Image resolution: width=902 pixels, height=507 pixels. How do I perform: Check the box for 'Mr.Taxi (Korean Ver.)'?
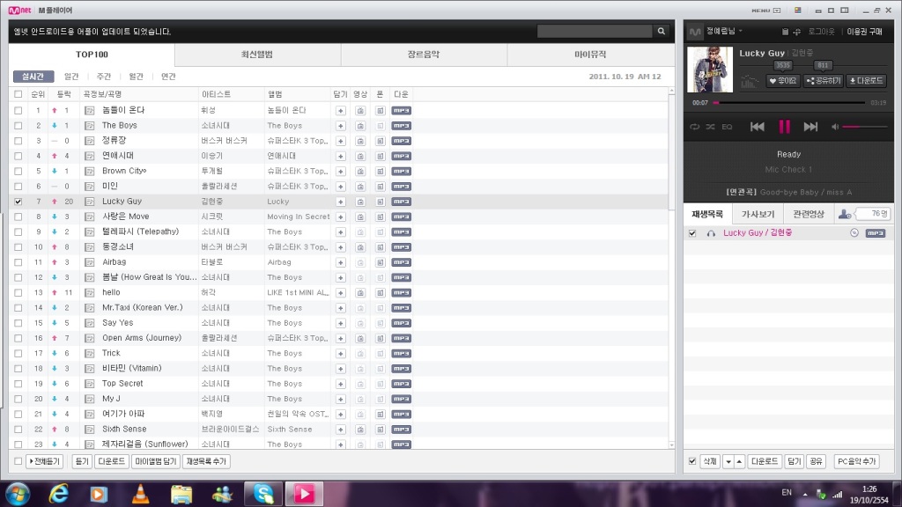[18, 307]
